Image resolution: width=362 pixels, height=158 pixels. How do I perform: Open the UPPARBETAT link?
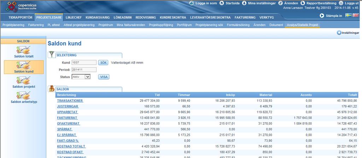point(68,112)
